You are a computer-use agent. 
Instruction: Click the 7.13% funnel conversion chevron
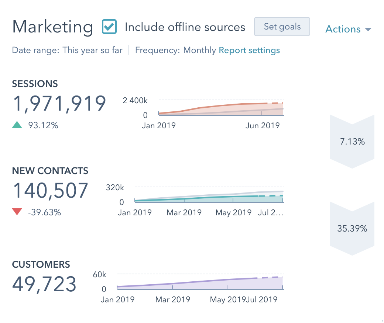pos(352,141)
